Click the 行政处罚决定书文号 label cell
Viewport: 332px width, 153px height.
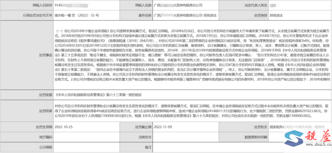point(26,16)
